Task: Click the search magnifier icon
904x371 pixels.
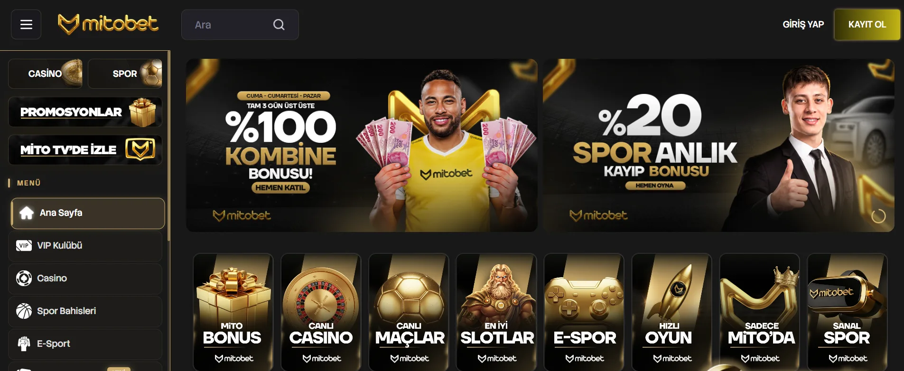Action: [279, 25]
